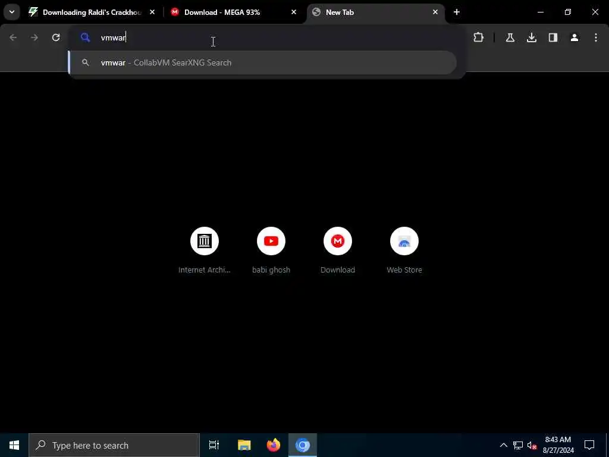The image size is (609, 457).
Task: Open the MEGA Download shortcut
Action: (338, 251)
